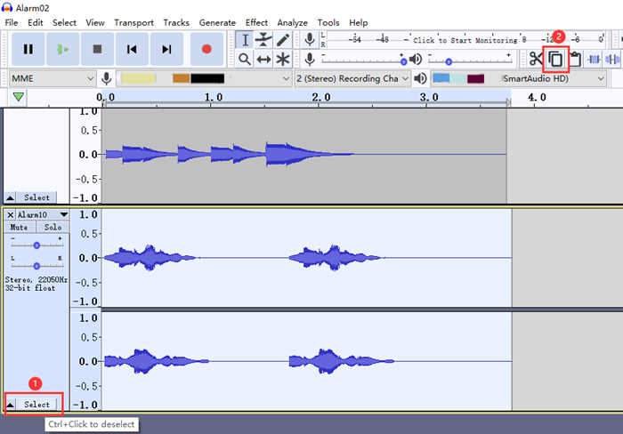The width and height of the screenshot is (623, 434).
Task: Click recording volume slider handle
Action: click(404, 61)
